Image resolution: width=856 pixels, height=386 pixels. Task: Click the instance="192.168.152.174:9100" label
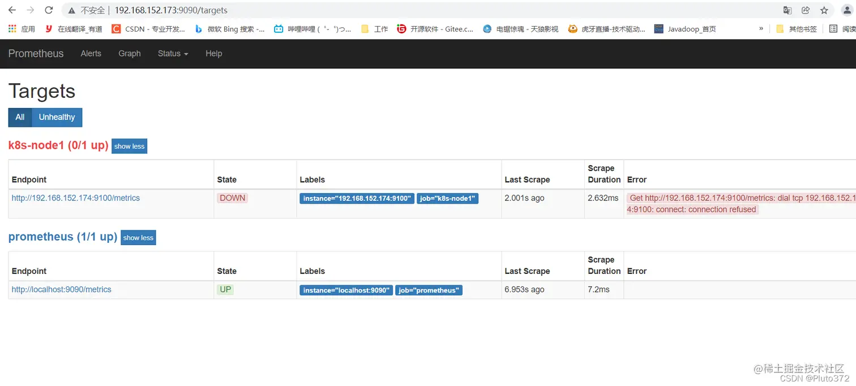[x=357, y=199]
